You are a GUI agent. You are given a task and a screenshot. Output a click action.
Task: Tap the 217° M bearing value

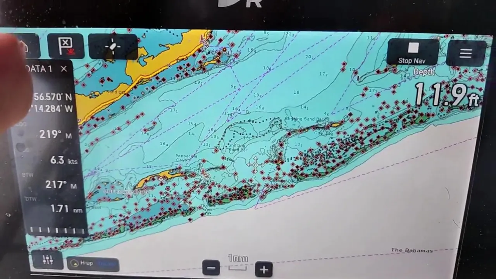click(61, 185)
